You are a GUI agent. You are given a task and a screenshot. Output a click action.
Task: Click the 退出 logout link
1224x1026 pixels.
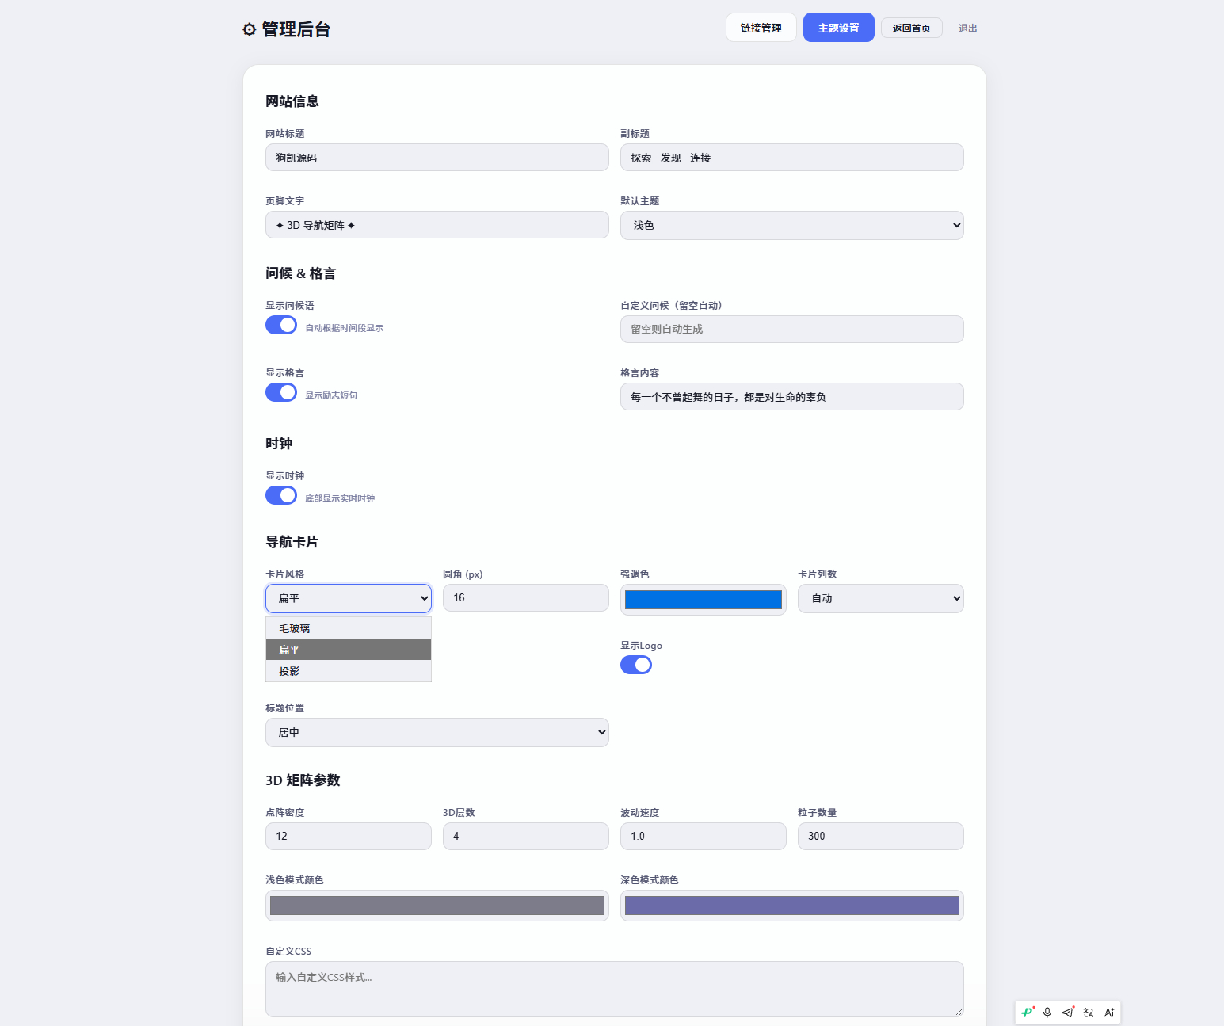(968, 28)
